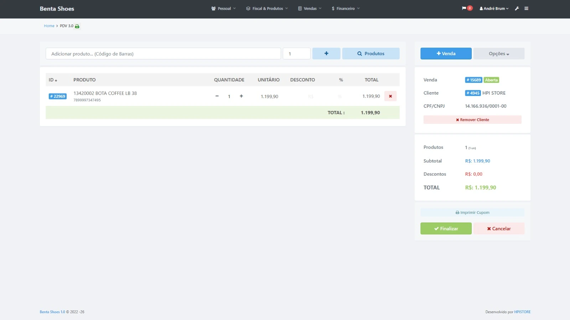The width and height of the screenshot is (570, 320).
Task: Remove the BOTA COFFEE item with red X
Action: pyautogui.click(x=390, y=96)
